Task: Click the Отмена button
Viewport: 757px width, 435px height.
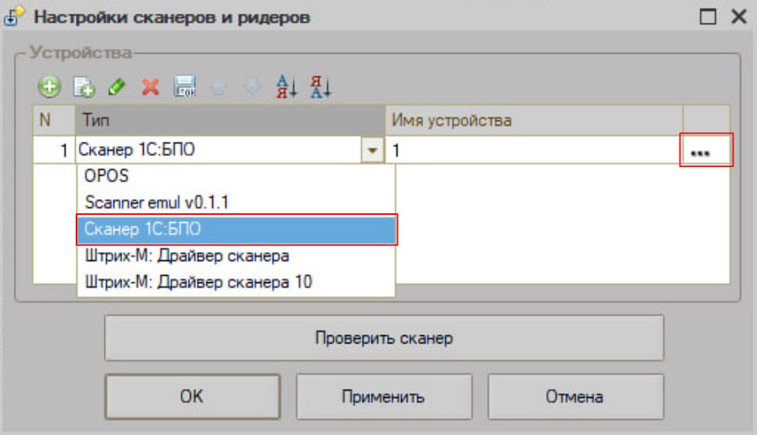Action: pyautogui.click(x=575, y=396)
